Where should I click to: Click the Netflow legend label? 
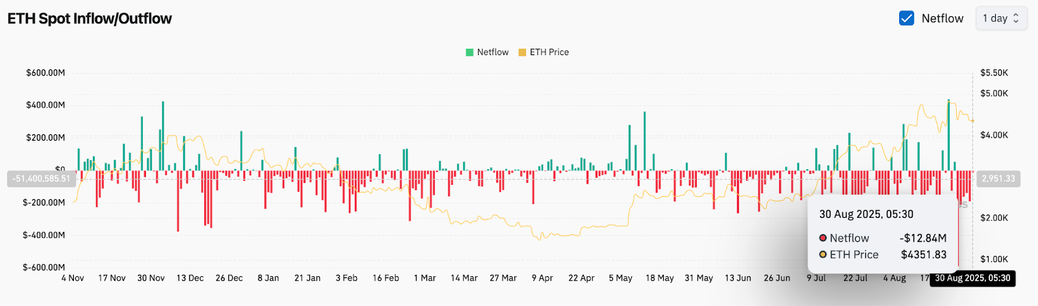pyautogui.click(x=493, y=53)
